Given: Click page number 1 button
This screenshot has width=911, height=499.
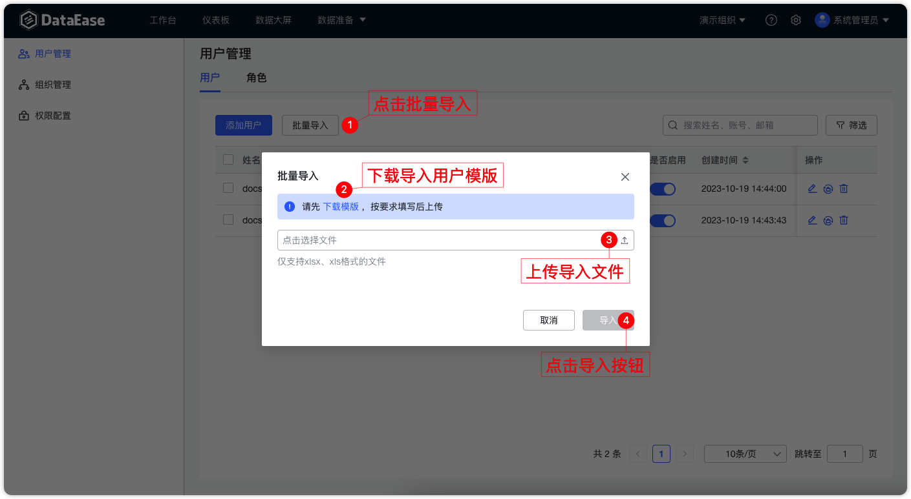Looking at the screenshot, I should pos(661,454).
